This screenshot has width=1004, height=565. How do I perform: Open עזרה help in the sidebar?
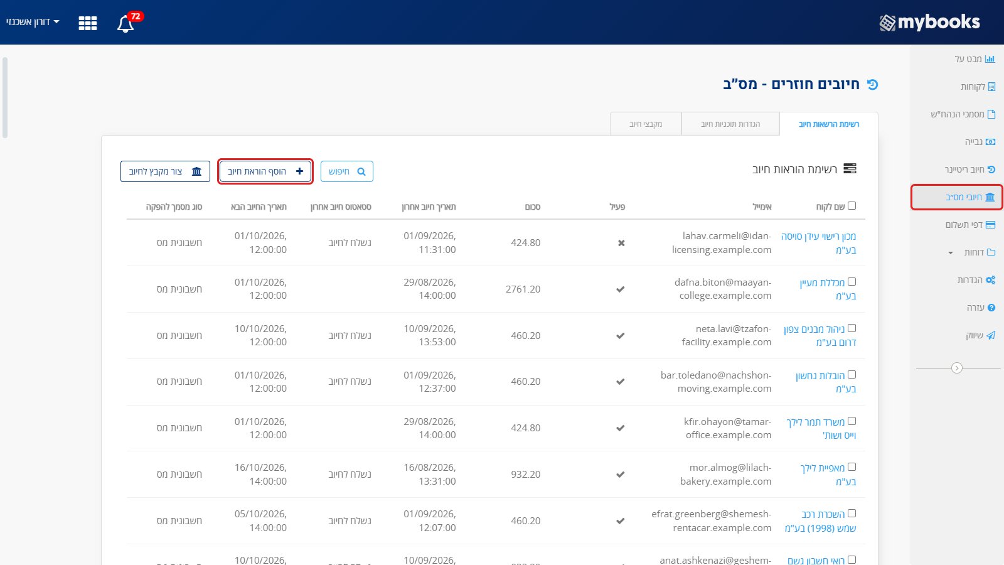[x=981, y=308]
